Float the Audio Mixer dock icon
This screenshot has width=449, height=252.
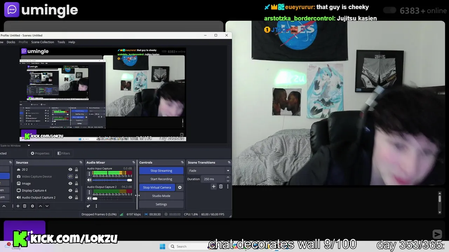point(134,162)
